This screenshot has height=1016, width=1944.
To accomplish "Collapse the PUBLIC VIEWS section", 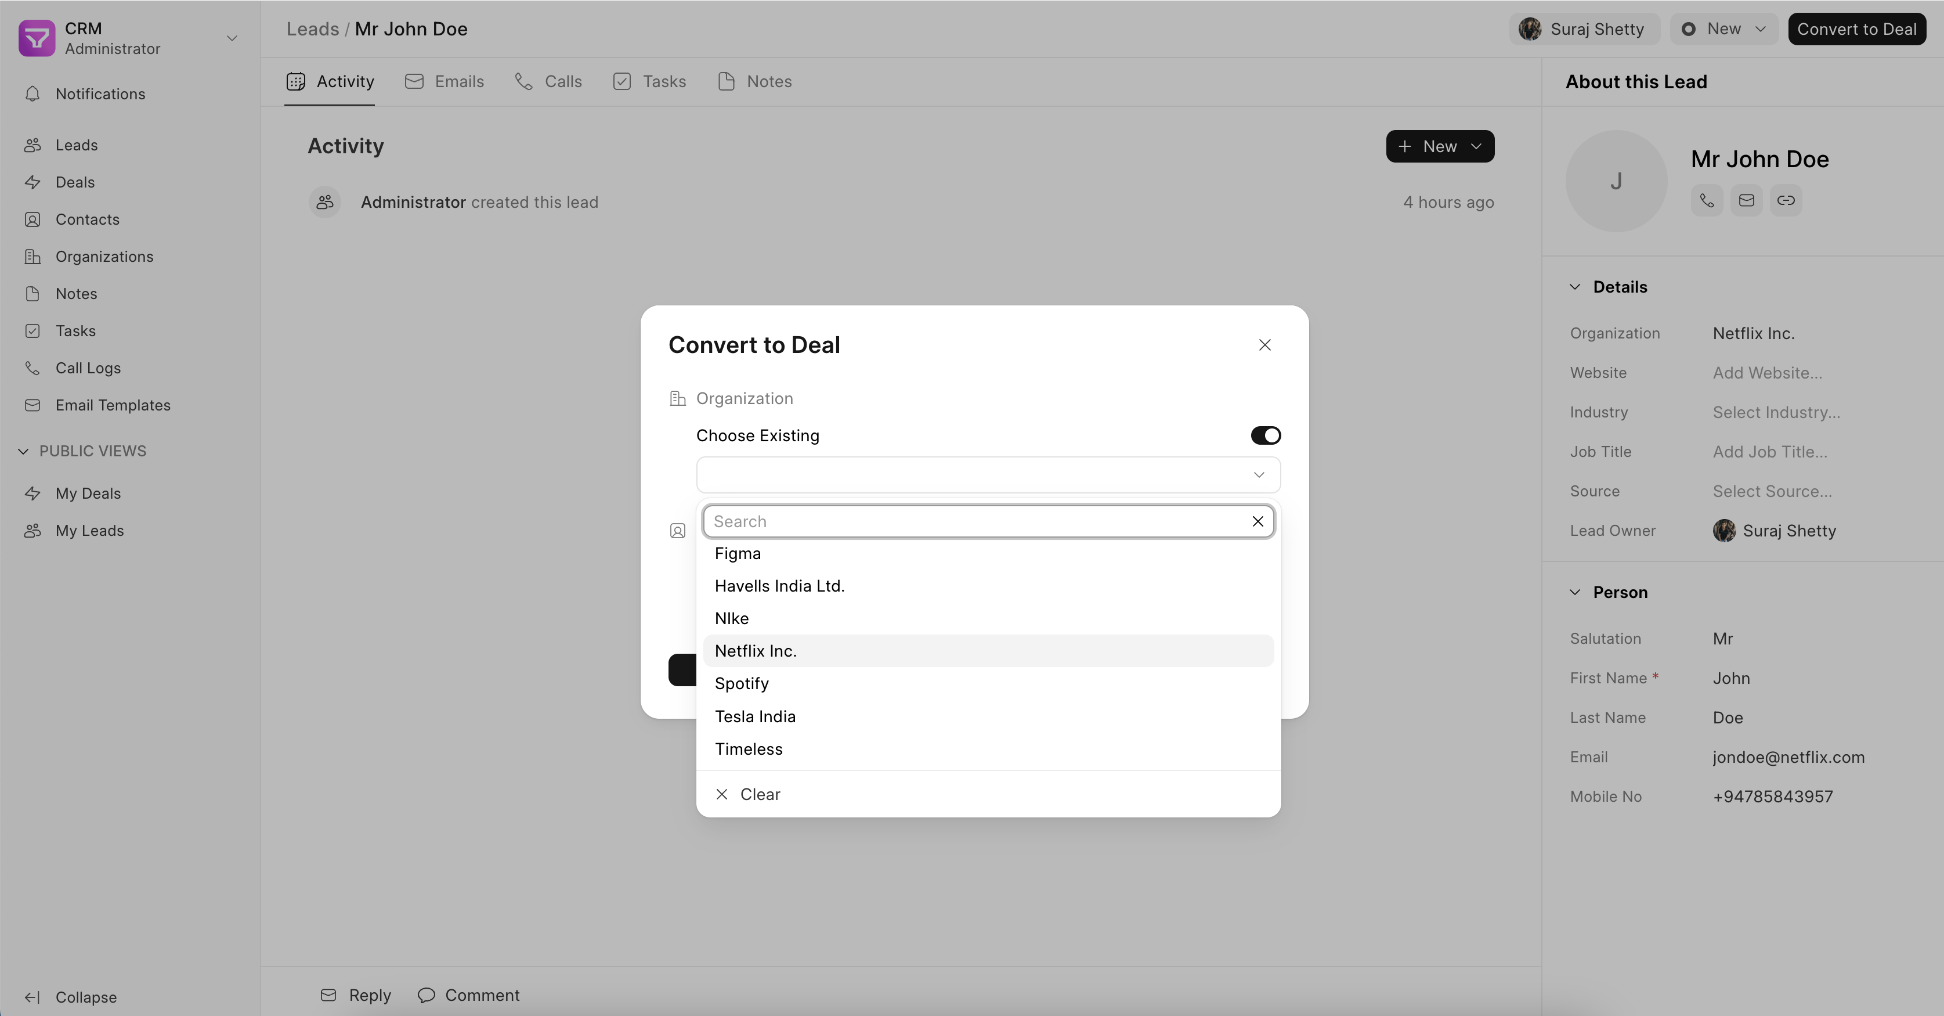I will point(23,451).
